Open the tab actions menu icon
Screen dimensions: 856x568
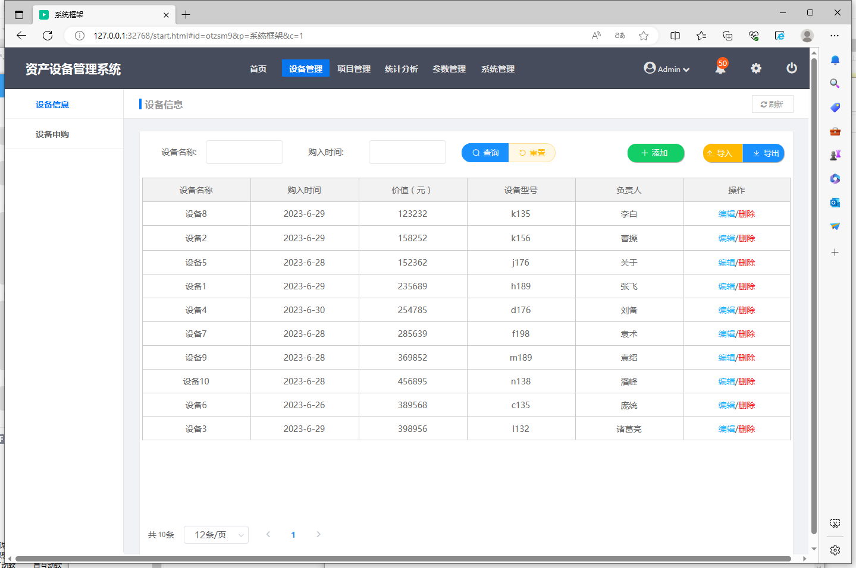[x=19, y=15]
